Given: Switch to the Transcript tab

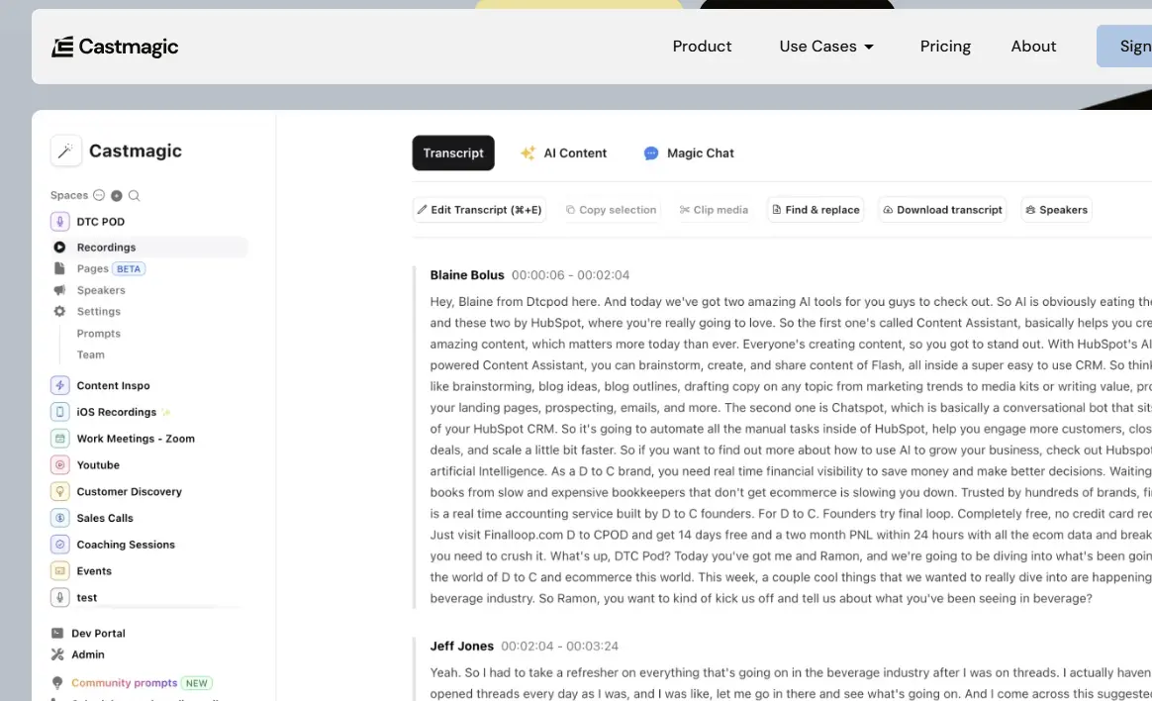Looking at the screenshot, I should coord(453,152).
